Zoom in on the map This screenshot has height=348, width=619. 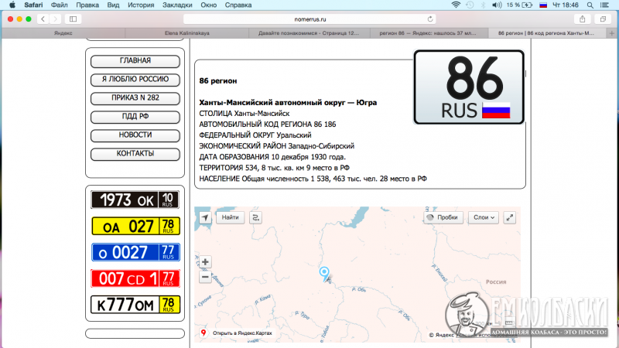coord(205,261)
